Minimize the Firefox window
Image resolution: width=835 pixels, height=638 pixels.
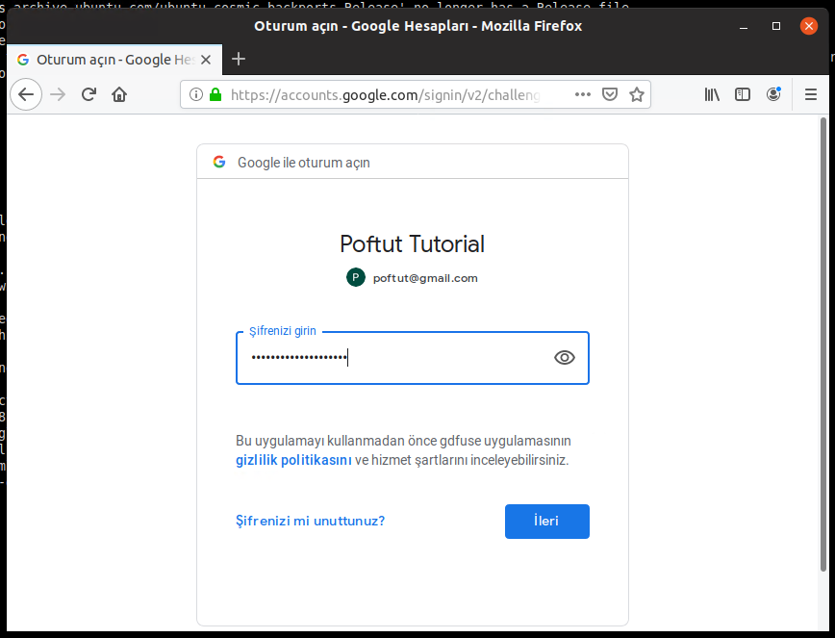(x=744, y=26)
